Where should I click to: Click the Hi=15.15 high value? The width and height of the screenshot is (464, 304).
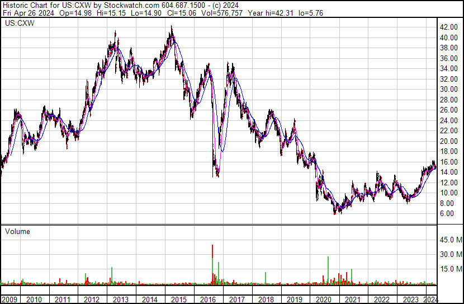(x=111, y=13)
